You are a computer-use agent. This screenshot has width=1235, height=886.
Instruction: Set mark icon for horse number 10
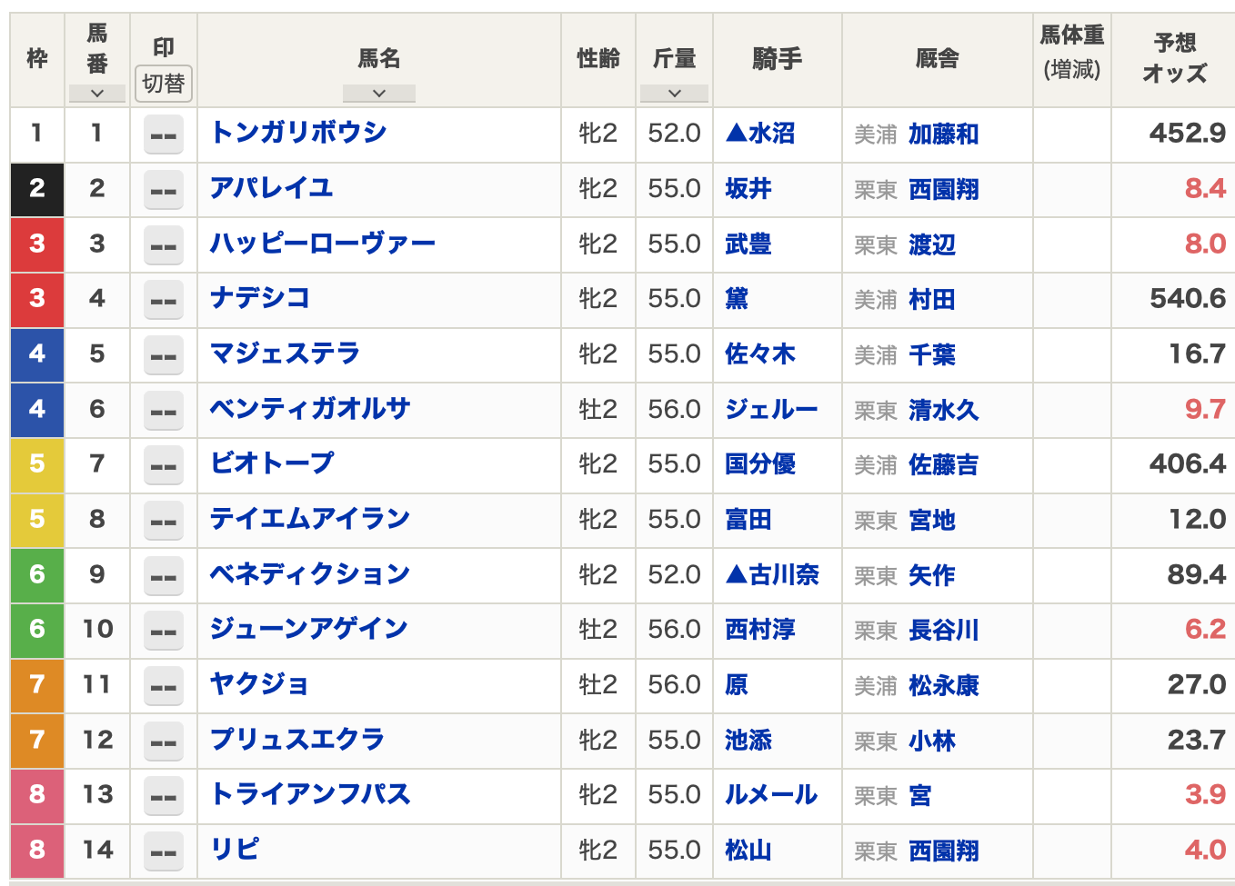(x=164, y=632)
